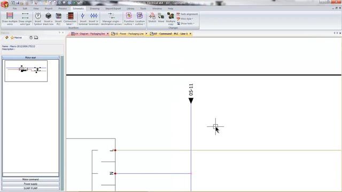This screenshot has width=342, height=192.
Task: Select the Stretch tool
Action: pyautogui.click(x=152, y=18)
